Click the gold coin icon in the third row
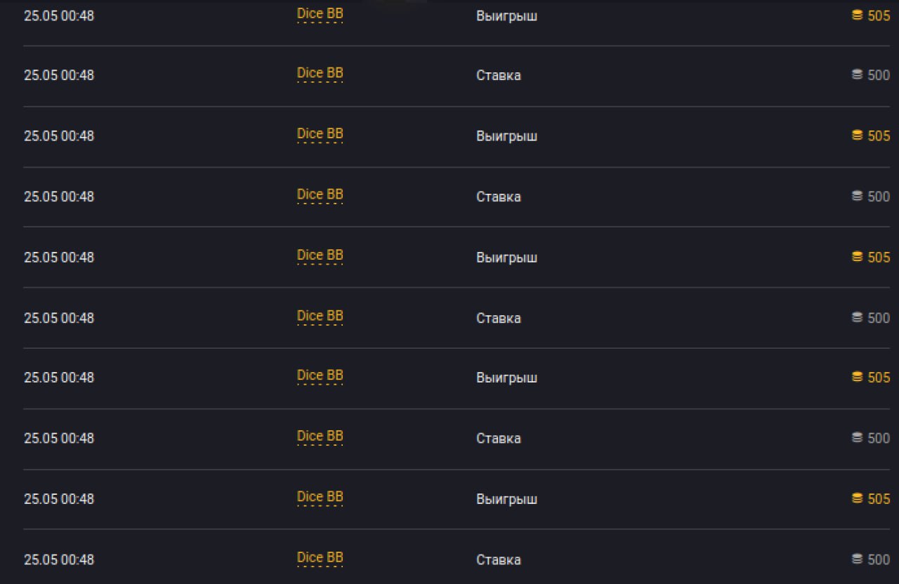The width and height of the screenshot is (899, 584). pos(858,135)
